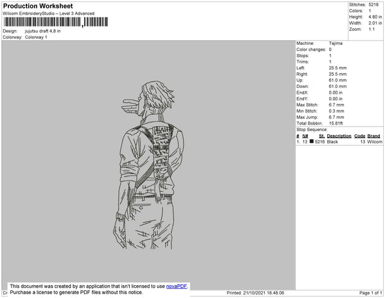Click the embroidery figure design preview

(148, 165)
